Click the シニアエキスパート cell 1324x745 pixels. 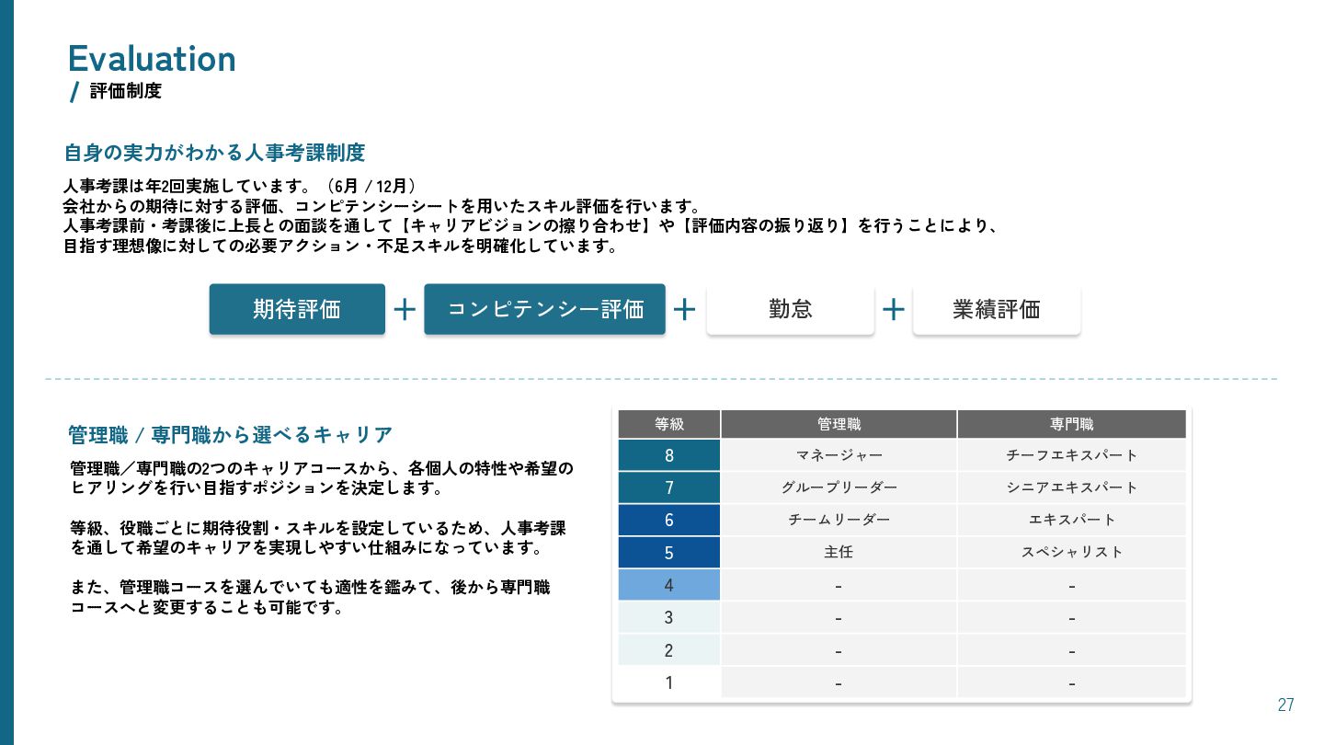[1072, 487]
